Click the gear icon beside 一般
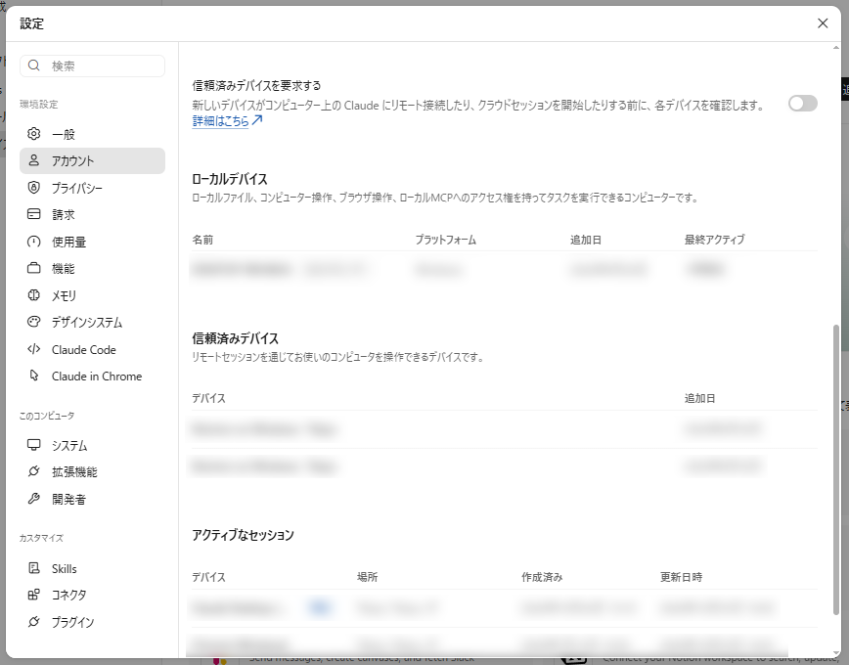 33,134
